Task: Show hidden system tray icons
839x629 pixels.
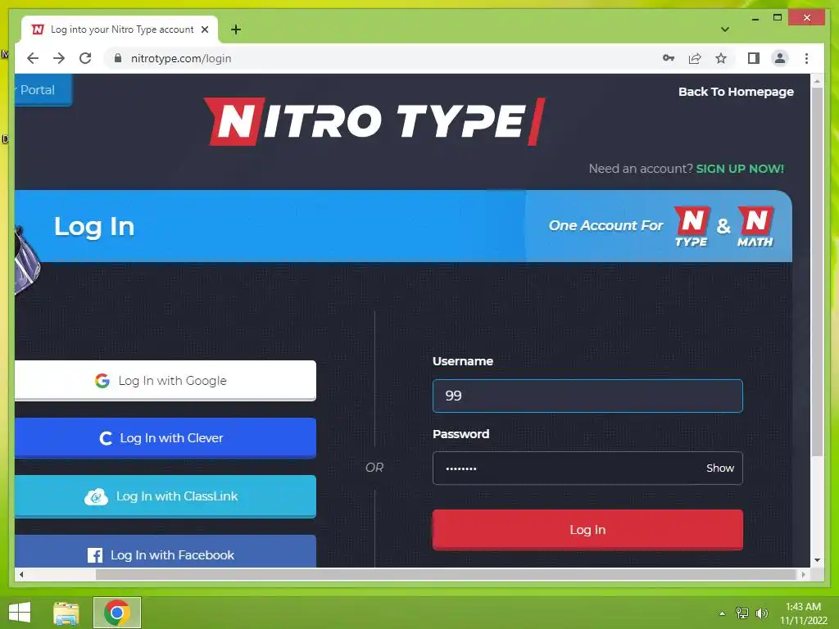Action: pyautogui.click(x=722, y=613)
